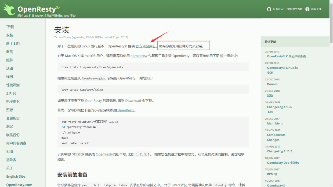Open the 测试 sidebar item
The width and height of the screenshot is (333, 187).
click(x=10, y=126)
